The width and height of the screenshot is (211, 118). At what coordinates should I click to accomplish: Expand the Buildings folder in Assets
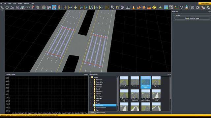(x=92, y=85)
